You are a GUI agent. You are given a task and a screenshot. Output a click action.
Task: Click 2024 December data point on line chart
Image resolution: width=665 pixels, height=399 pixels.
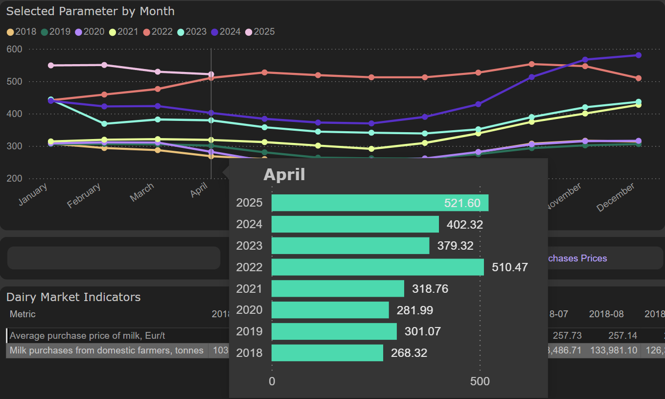pos(638,55)
